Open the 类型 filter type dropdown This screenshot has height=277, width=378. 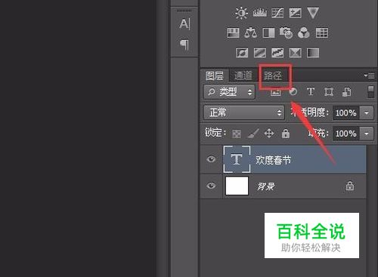229,92
